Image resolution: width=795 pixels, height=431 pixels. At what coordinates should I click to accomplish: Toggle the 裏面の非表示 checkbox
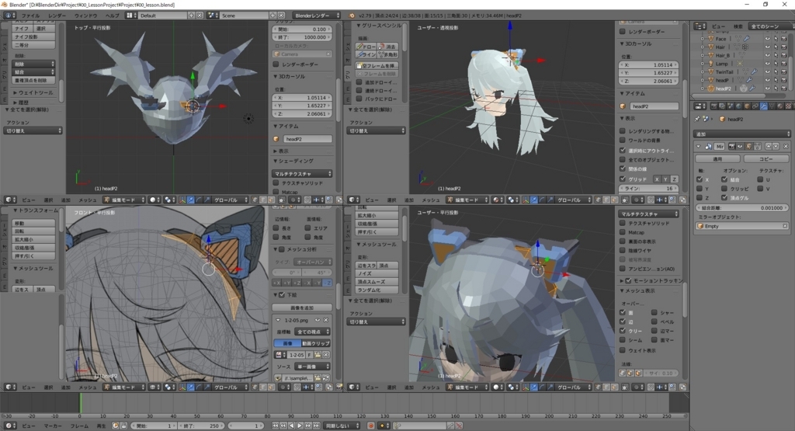[x=623, y=242]
